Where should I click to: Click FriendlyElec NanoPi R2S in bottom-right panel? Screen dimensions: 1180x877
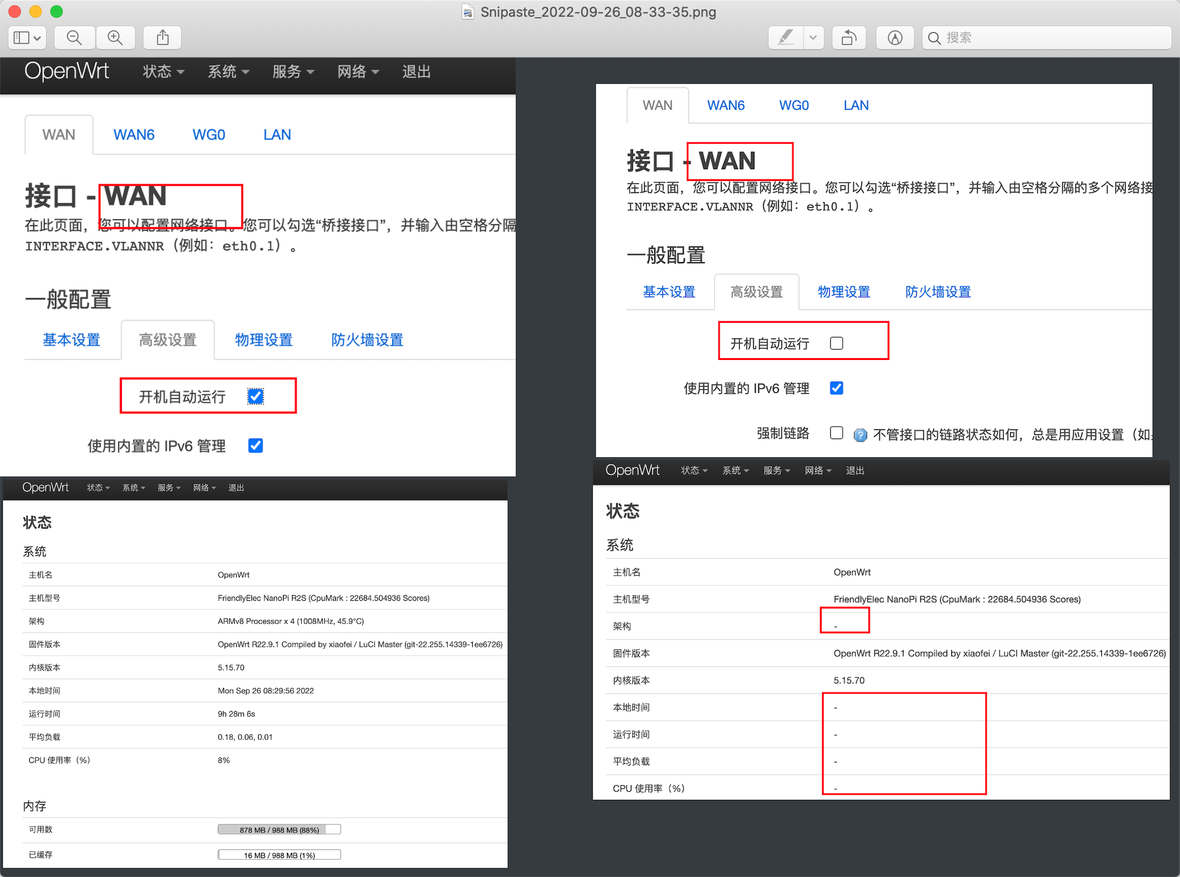(x=957, y=599)
